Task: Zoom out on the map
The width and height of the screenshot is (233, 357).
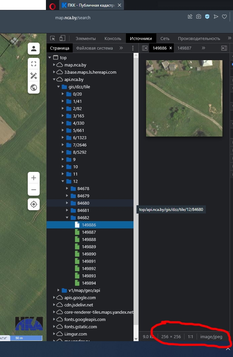Action: click(x=33, y=190)
